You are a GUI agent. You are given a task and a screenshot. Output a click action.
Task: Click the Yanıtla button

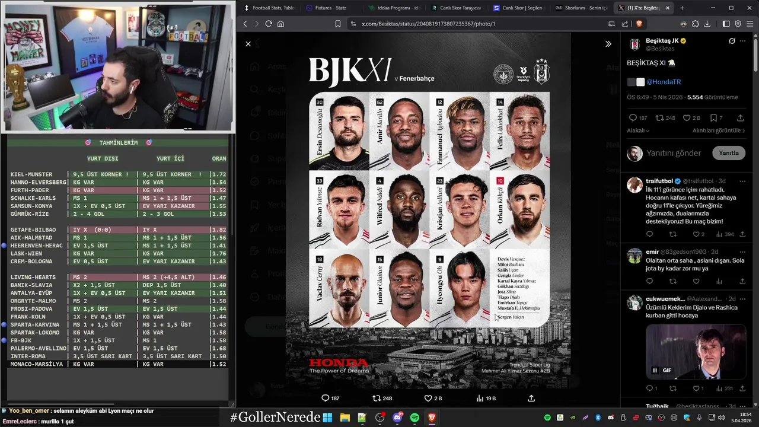[729, 153]
